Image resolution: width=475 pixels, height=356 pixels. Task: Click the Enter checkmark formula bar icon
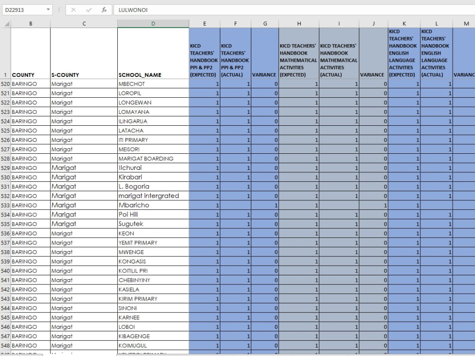[89, 9]
